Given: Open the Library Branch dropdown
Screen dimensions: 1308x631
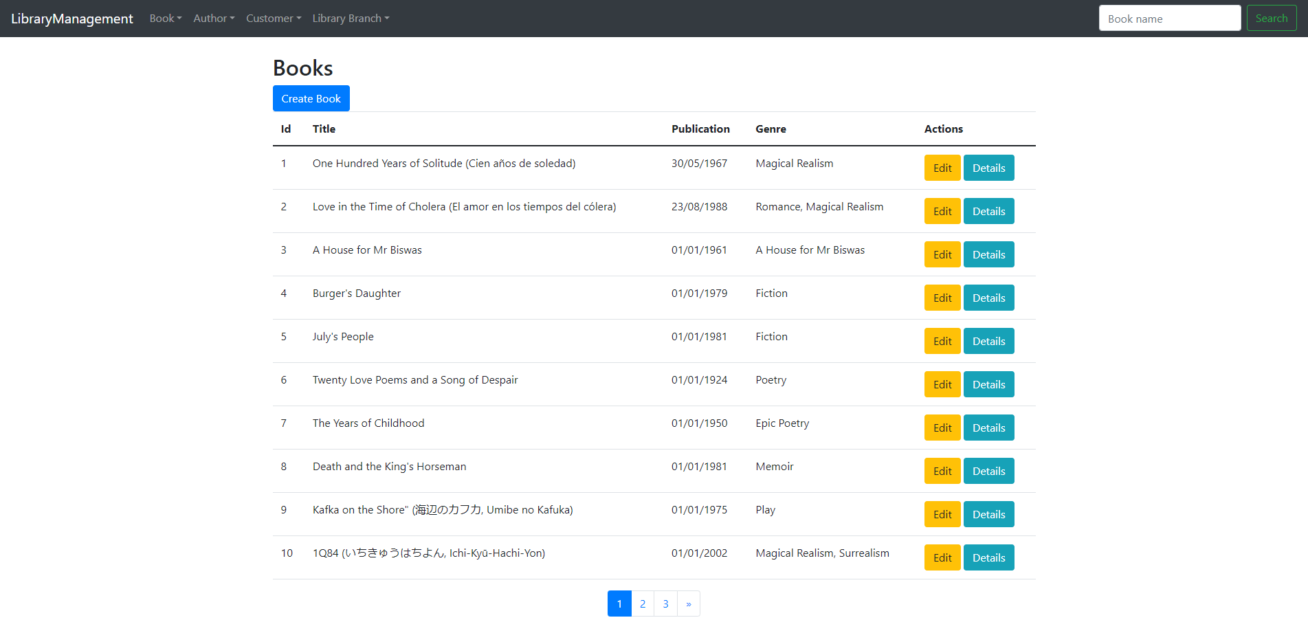Looking at the screenshot, I should point(351,18).
